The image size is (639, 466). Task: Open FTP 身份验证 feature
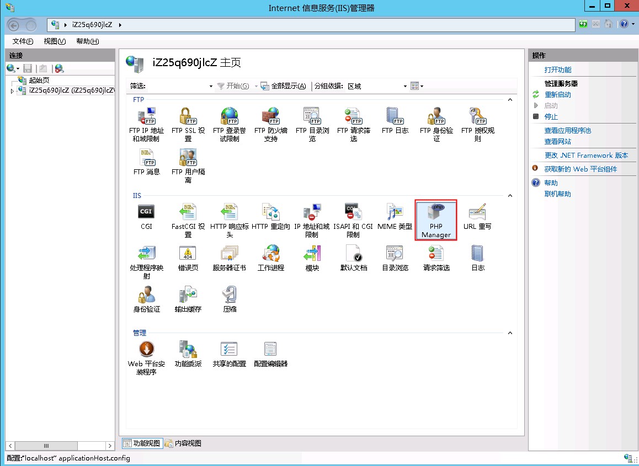tap(436, 125)
